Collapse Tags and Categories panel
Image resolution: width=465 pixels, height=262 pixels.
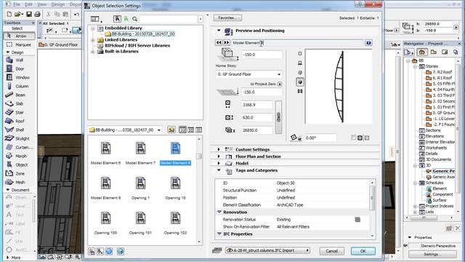[219, 170]
